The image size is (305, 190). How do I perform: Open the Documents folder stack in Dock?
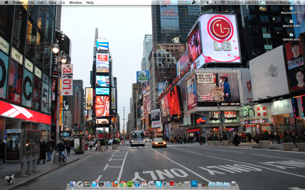(x=219, y=184)
